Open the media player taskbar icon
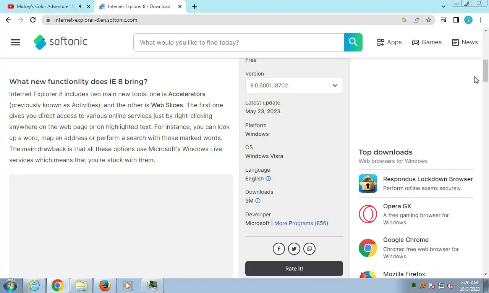Image resolution: width=489 pixels, height=293 pixels. pyautogui.click(x=128, y=285)
